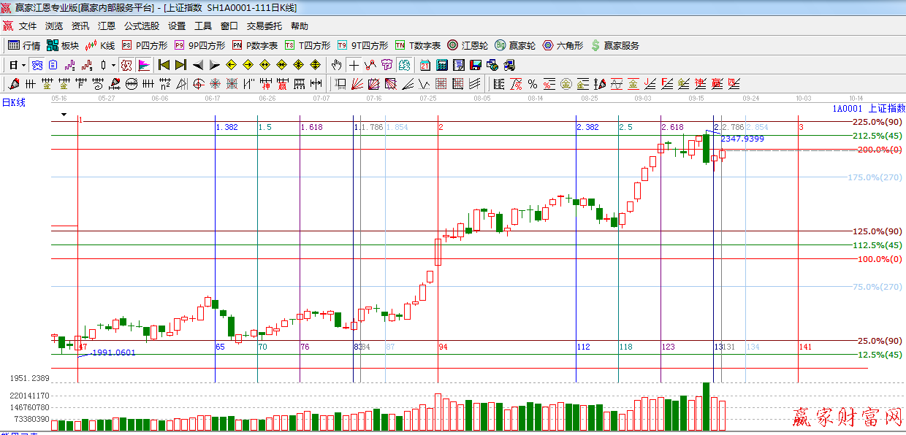Screen dimensions: 906x435
Task: Jump to first bar with left-end arrow
Action: click(164, 65)
